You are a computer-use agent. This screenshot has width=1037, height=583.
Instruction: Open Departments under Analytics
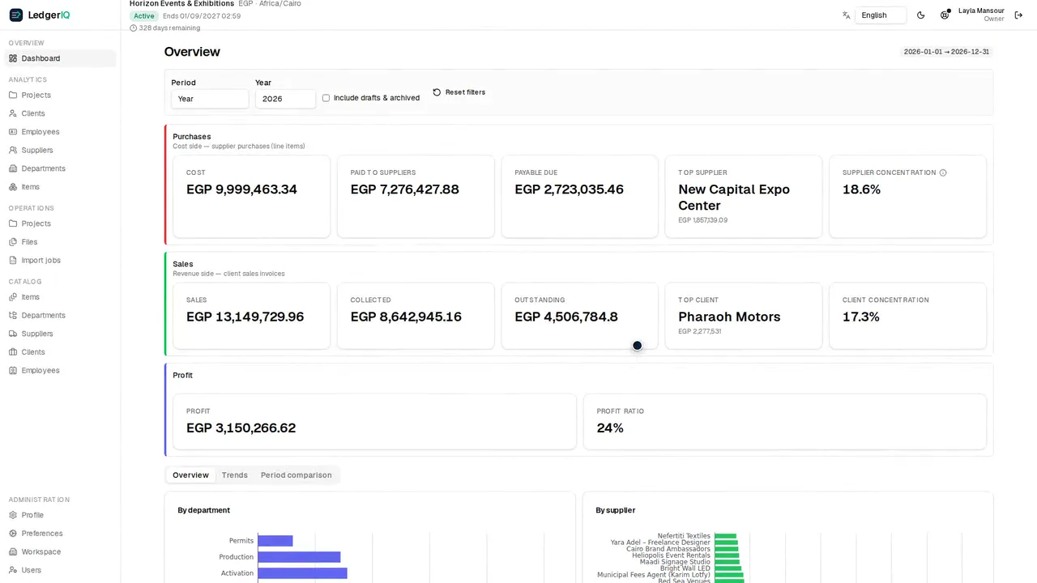tap(60, 168)
